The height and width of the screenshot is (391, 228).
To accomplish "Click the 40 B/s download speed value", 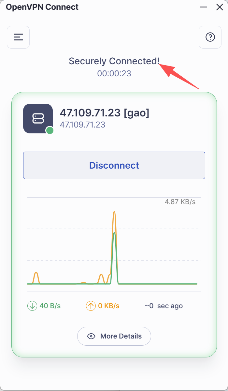I will click(50, 306).
